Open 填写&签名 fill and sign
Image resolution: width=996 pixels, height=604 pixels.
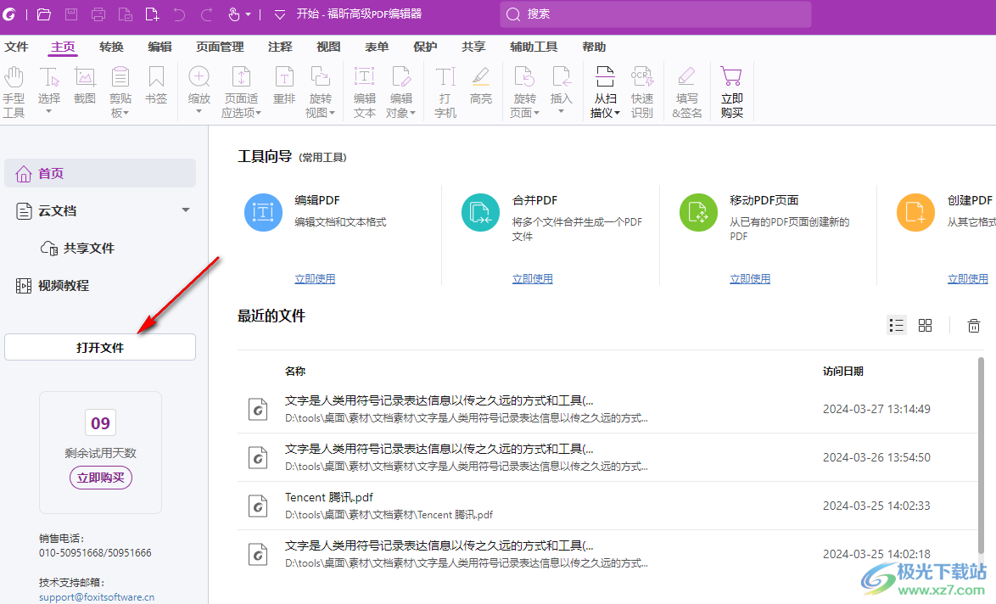(687, 89)
